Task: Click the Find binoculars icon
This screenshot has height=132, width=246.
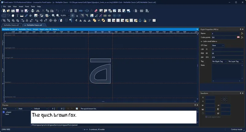Action: tap(38, 11)
